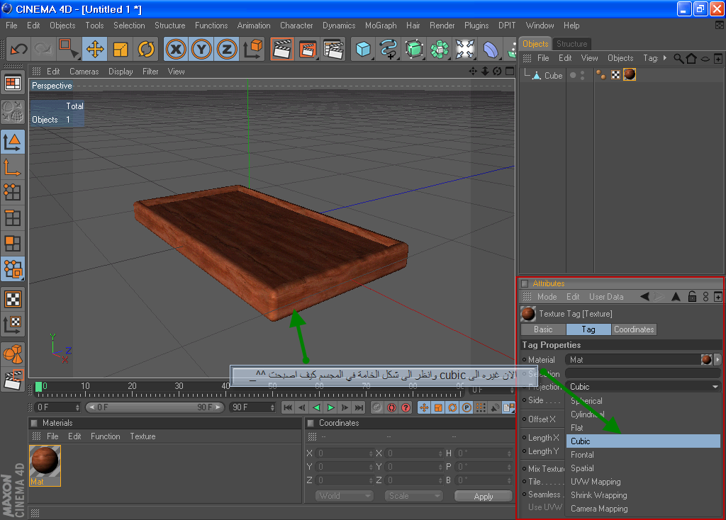This screenshot has height=520, width=726.
Task: Click the preview range 0F–90F slider
Action: coord(155,407)
